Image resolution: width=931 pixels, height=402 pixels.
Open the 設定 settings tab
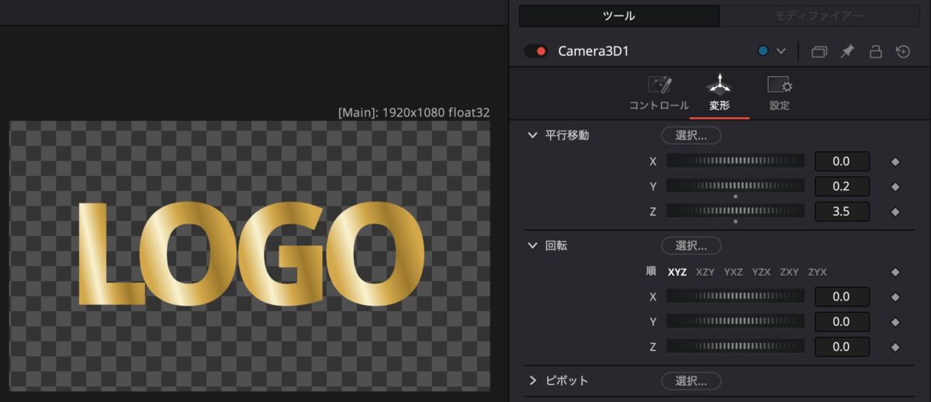coord(779,93)
